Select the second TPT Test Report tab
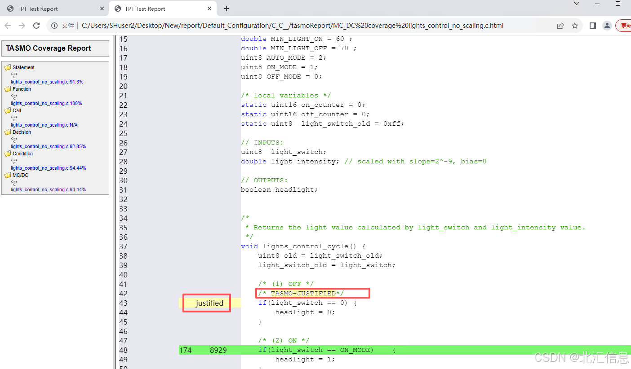631x369 pixels. click(x=162, y=9)
